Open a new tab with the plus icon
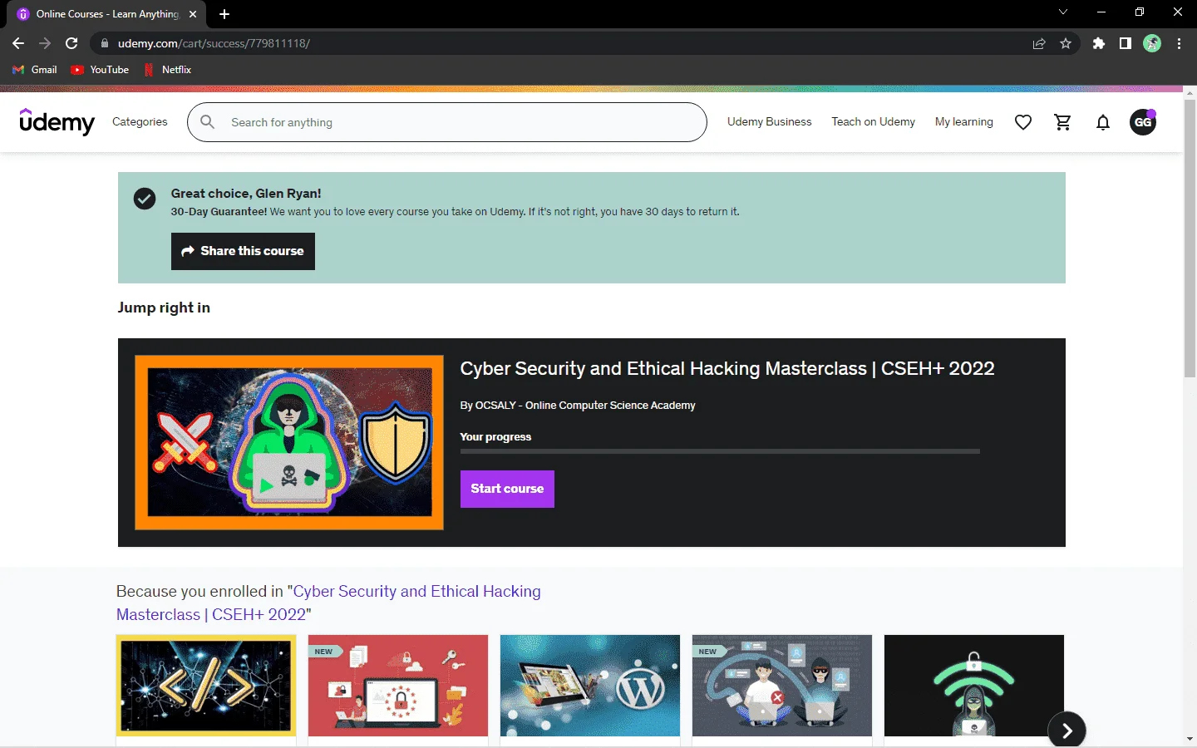 [224, 14]
